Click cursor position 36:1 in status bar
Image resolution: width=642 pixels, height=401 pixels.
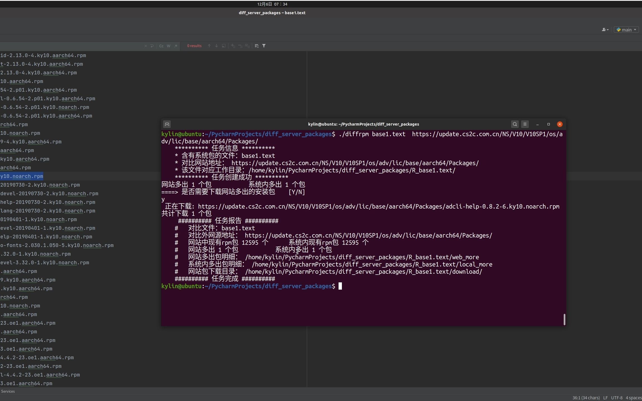[x=586, y=398]
